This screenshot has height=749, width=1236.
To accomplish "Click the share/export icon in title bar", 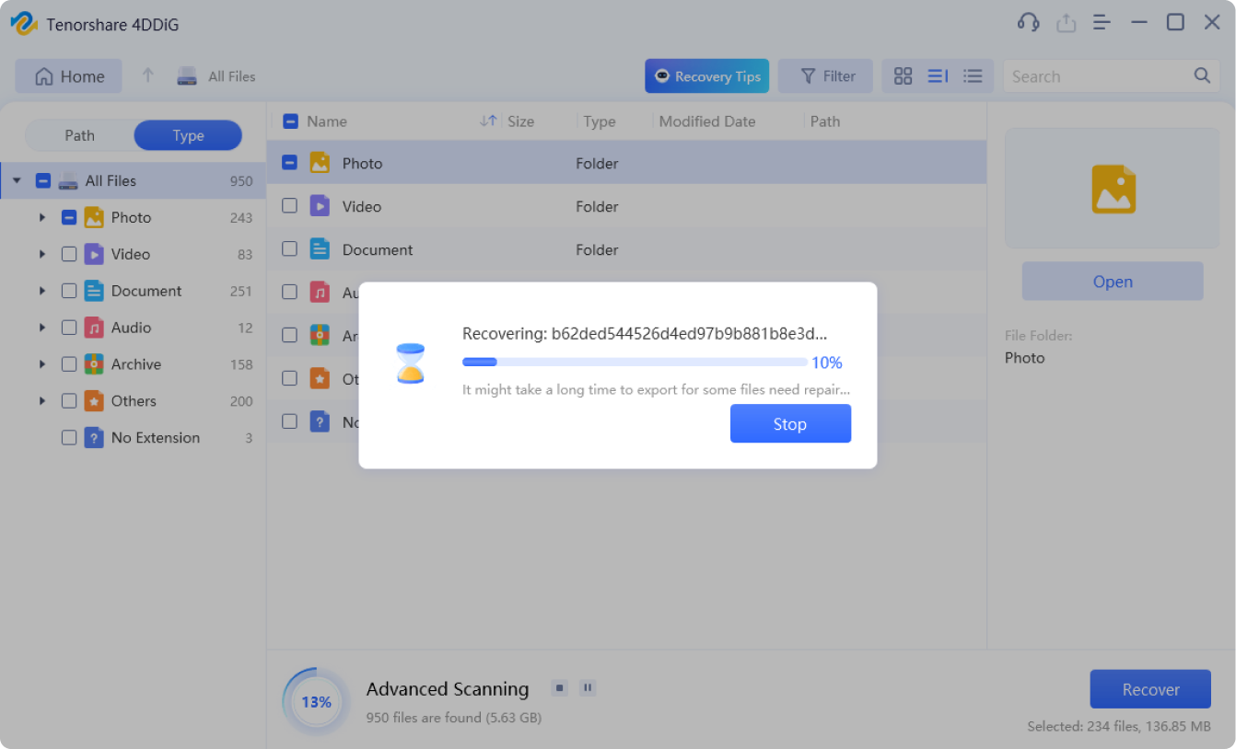I will (1066, 23).
